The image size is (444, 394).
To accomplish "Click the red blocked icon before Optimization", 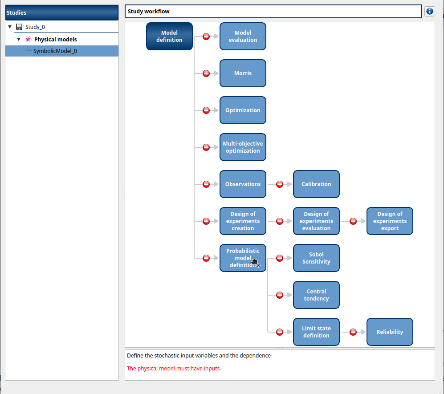I will pyautogui.click(x=206, y=110).
